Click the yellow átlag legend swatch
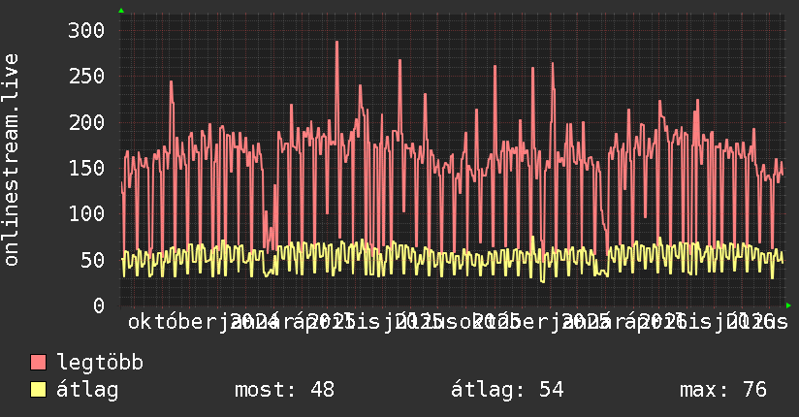 coord(38,390)
